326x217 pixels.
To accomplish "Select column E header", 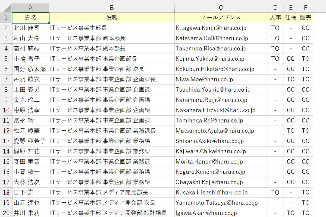I will [x=291, y=7].
